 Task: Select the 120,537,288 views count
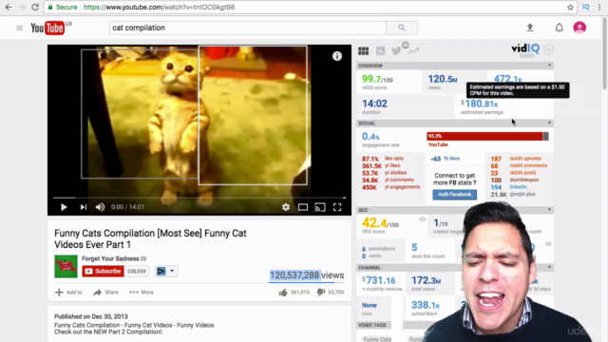(294, 275)
